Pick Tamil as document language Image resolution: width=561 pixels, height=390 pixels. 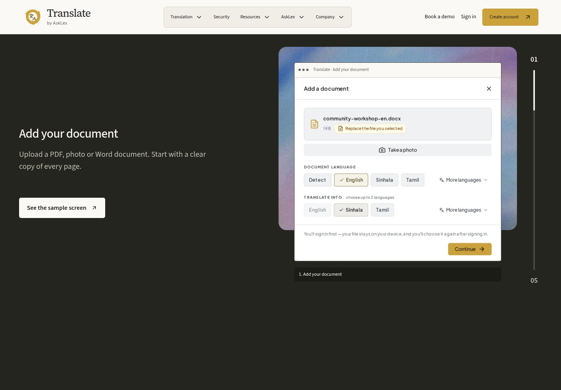pyautogui.click(x=413, y=180)
